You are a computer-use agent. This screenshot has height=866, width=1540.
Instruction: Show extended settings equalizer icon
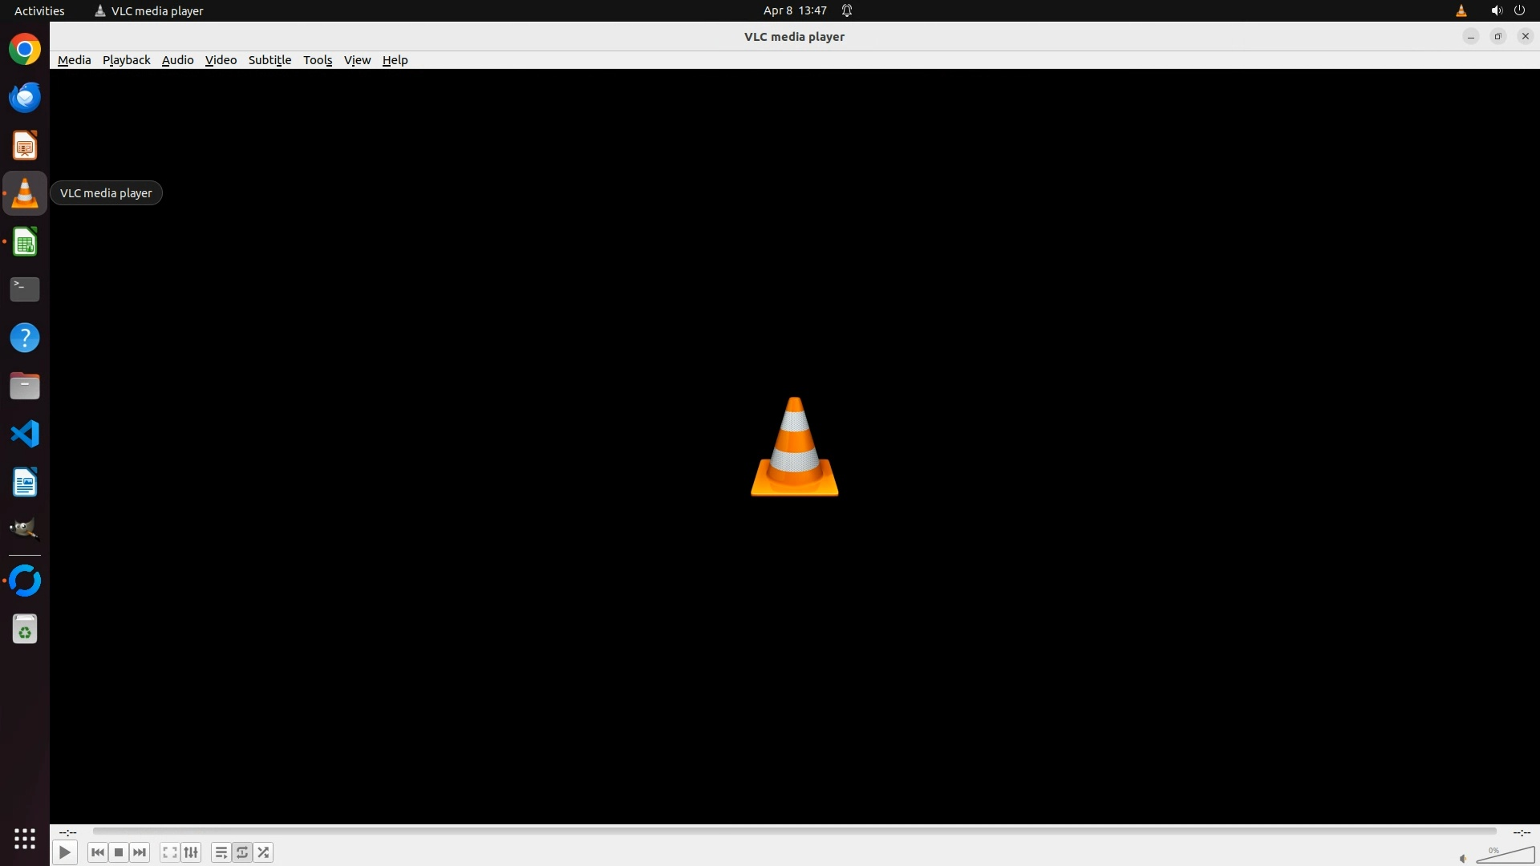[191, 852]
